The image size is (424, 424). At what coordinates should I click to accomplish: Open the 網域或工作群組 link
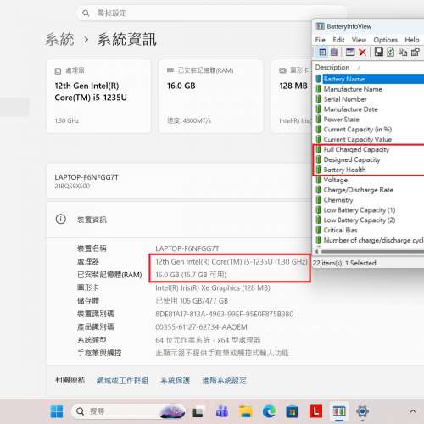tap(122, 381)
